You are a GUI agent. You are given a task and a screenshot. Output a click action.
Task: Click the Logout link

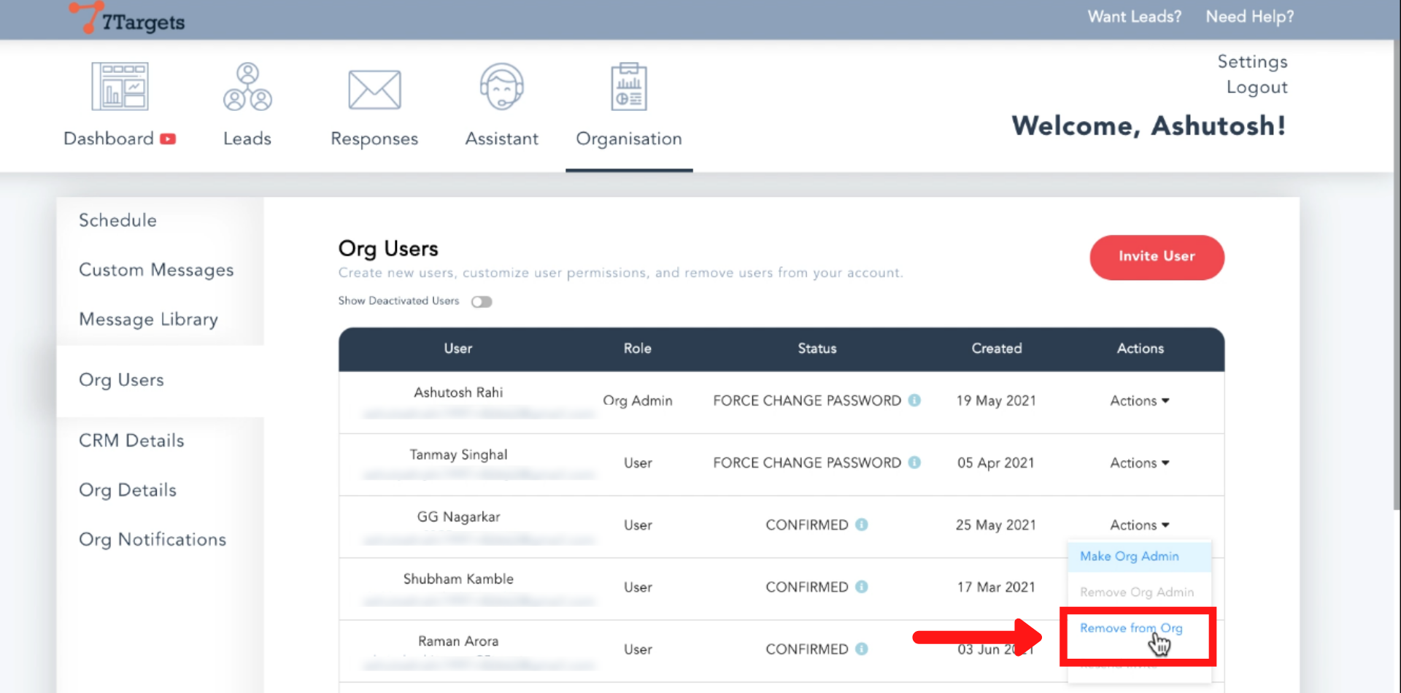(1257, 88)
